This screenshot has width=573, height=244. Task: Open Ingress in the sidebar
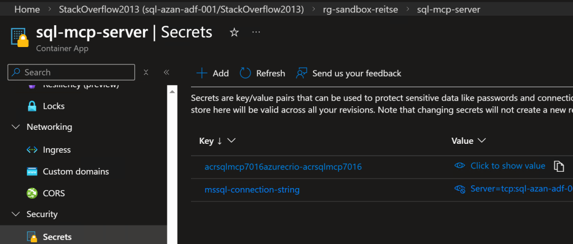57,150
